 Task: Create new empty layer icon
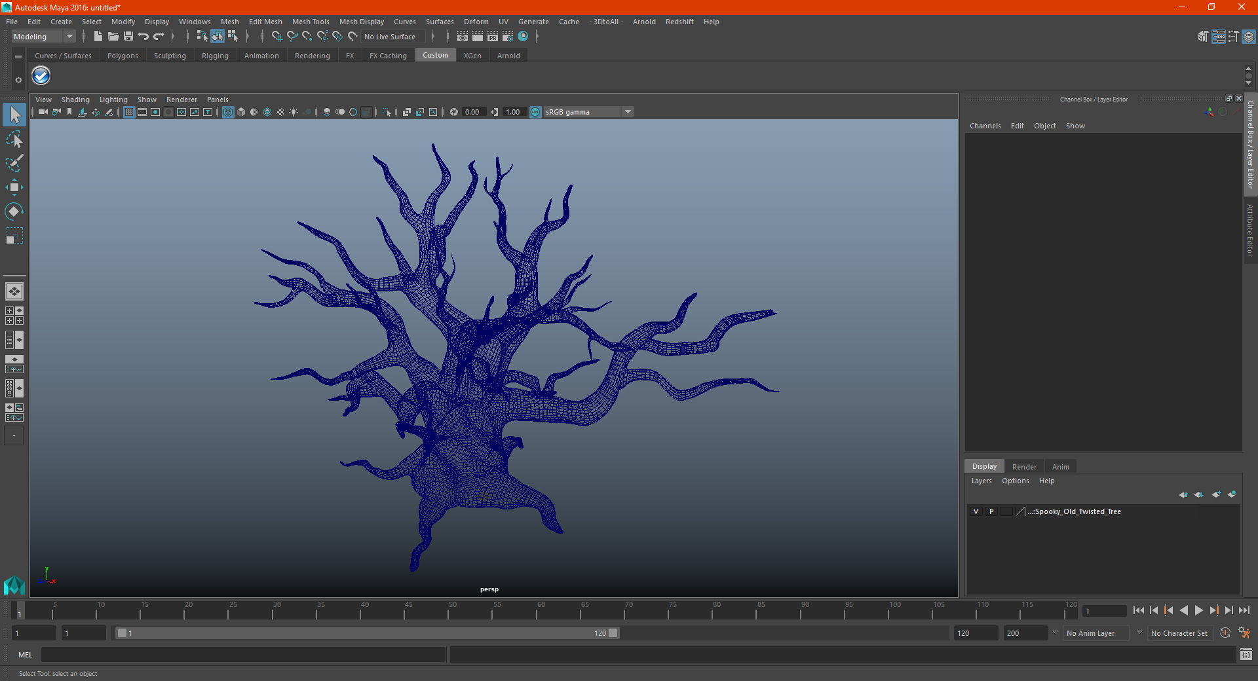pos(1217,494)
